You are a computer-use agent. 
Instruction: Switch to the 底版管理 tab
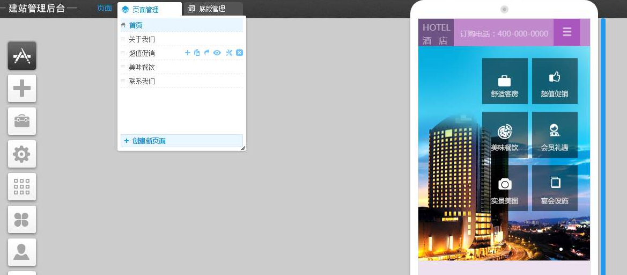[x=212, y=9]
